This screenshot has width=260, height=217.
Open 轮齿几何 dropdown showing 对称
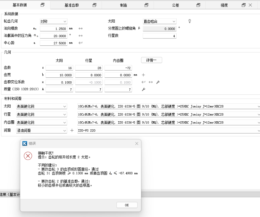click(54, 21)
